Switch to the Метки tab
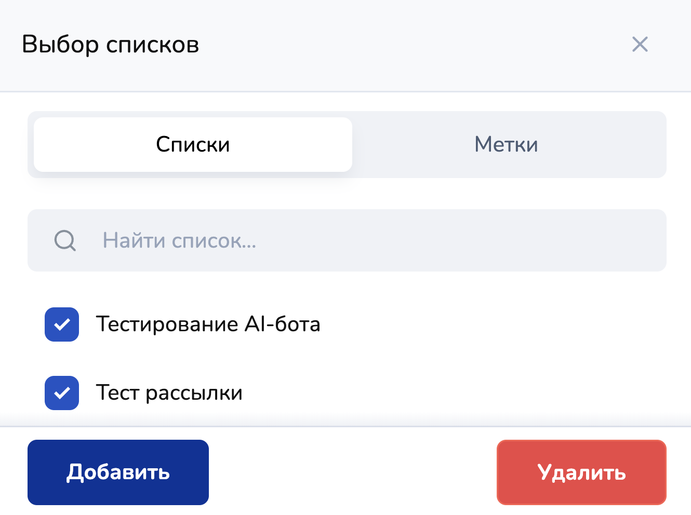 click(506, 144)
